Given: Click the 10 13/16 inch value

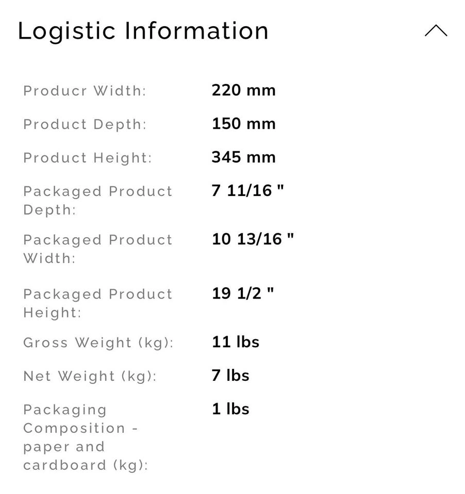Looking at the screenshot, I should coord(253,239).
